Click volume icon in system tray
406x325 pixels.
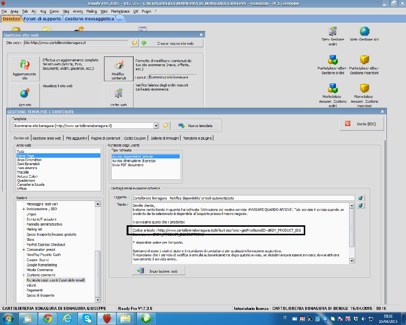point(364,319)
